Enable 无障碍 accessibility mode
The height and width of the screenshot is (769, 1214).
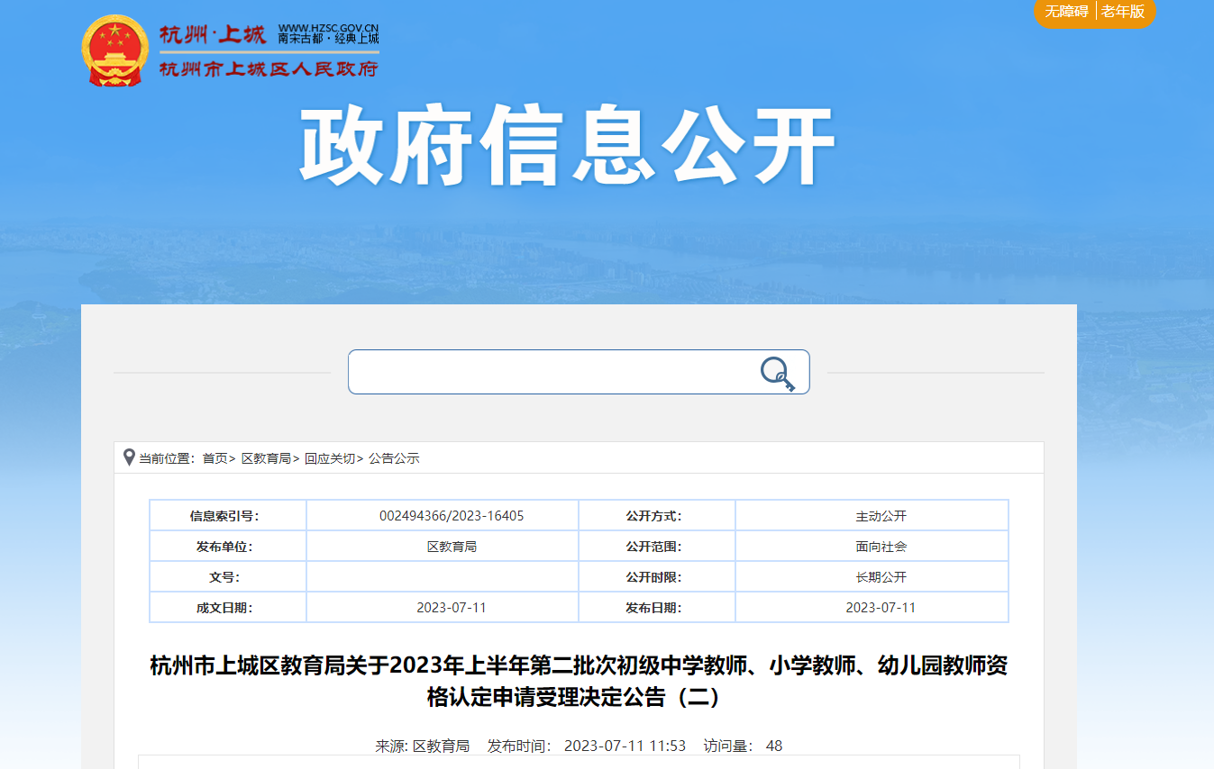pyautogui.click(x=1066, y=12)
